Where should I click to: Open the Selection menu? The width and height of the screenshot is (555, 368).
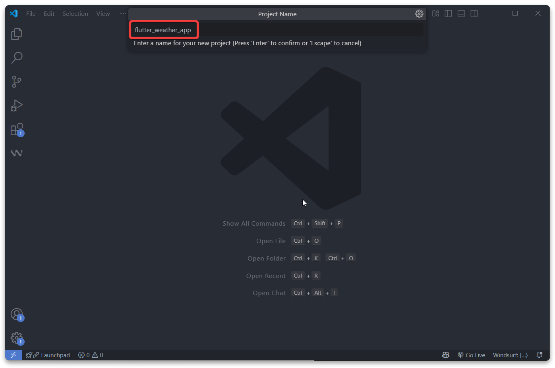pos(75,13)
